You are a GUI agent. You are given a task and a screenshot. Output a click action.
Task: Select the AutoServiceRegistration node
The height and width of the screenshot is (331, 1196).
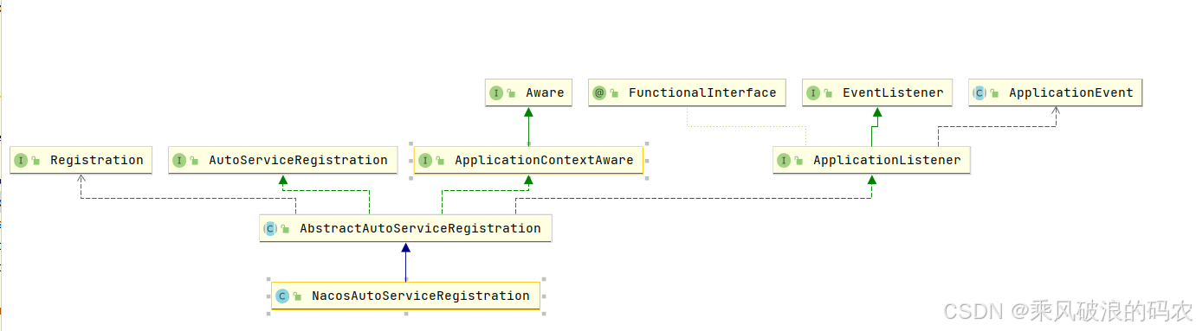282,161
